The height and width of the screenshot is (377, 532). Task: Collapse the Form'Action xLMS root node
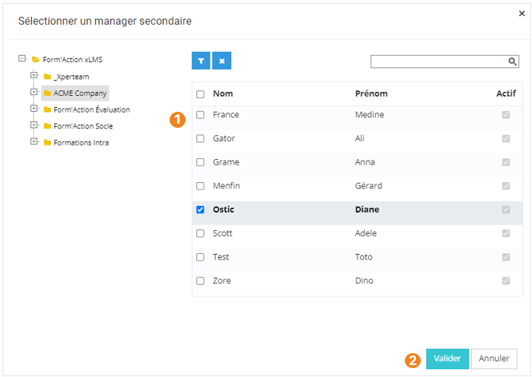[22, 58]
